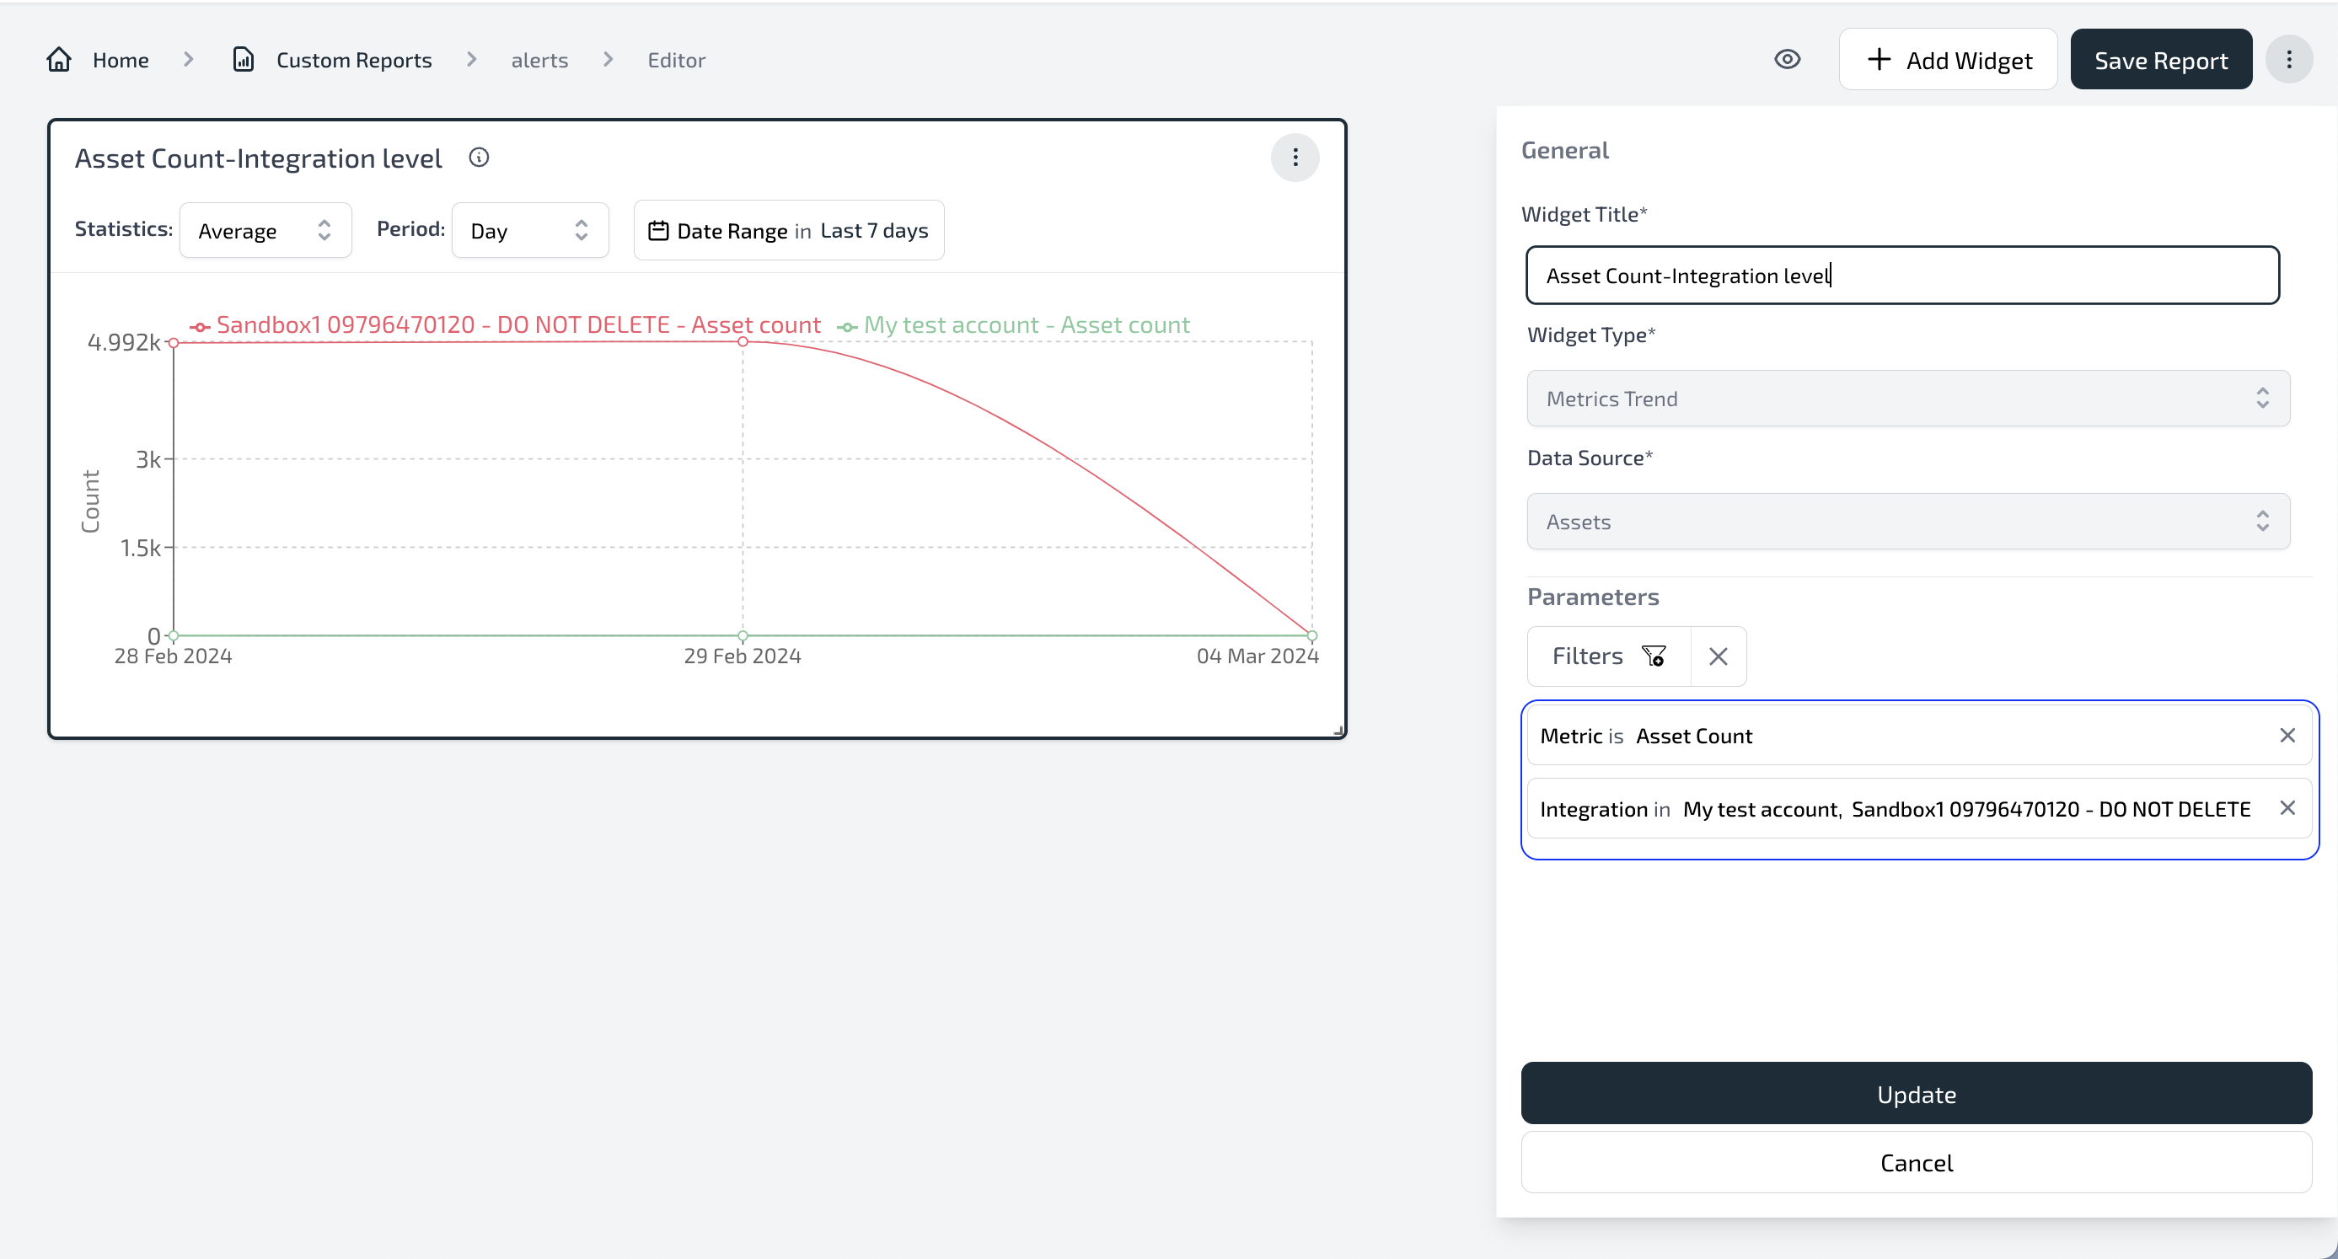Image resolution: width=2338 pixels, height=1259 pixels.
Task: Click the calendar icon in Date Range
Action: coord(658,232)
